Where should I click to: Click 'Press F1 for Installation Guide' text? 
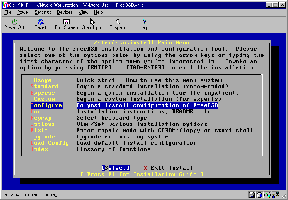click(142, 174)
